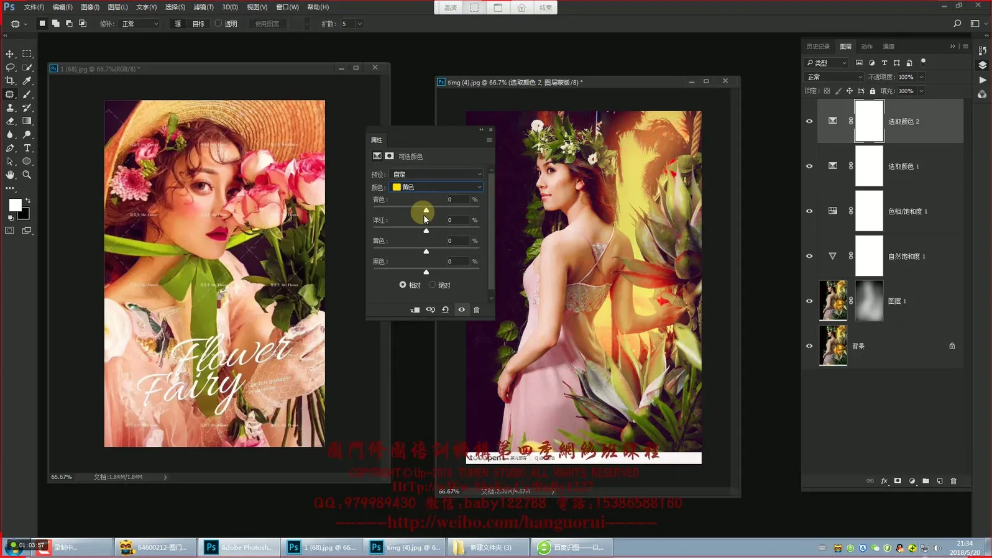The height and width of the screenshot is (558, 992).
Task: Select the Crop tool
Action: [10, 81]
